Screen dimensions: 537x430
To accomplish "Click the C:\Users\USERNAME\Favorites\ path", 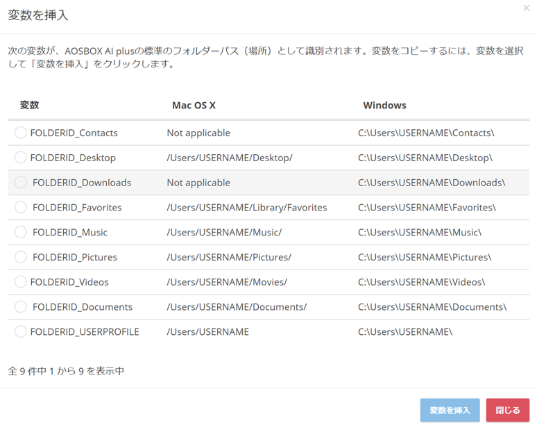I will pyautogui.click(x=427, y=208).
